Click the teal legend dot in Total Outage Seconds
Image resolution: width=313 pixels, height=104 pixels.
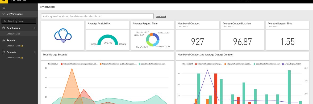140,64
